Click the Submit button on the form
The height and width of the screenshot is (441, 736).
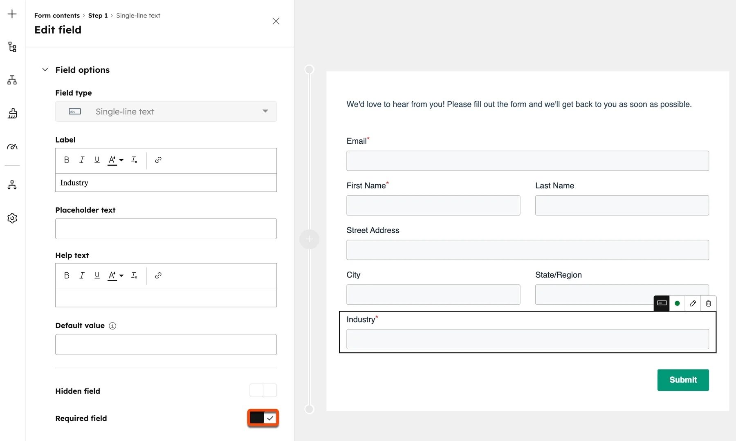(x=683, y=380)
